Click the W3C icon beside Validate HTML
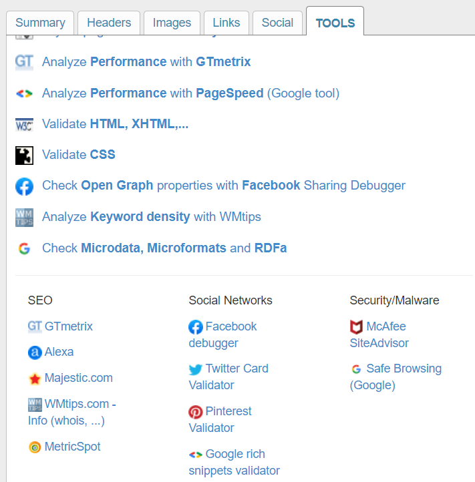 click(x=24, y=124)
